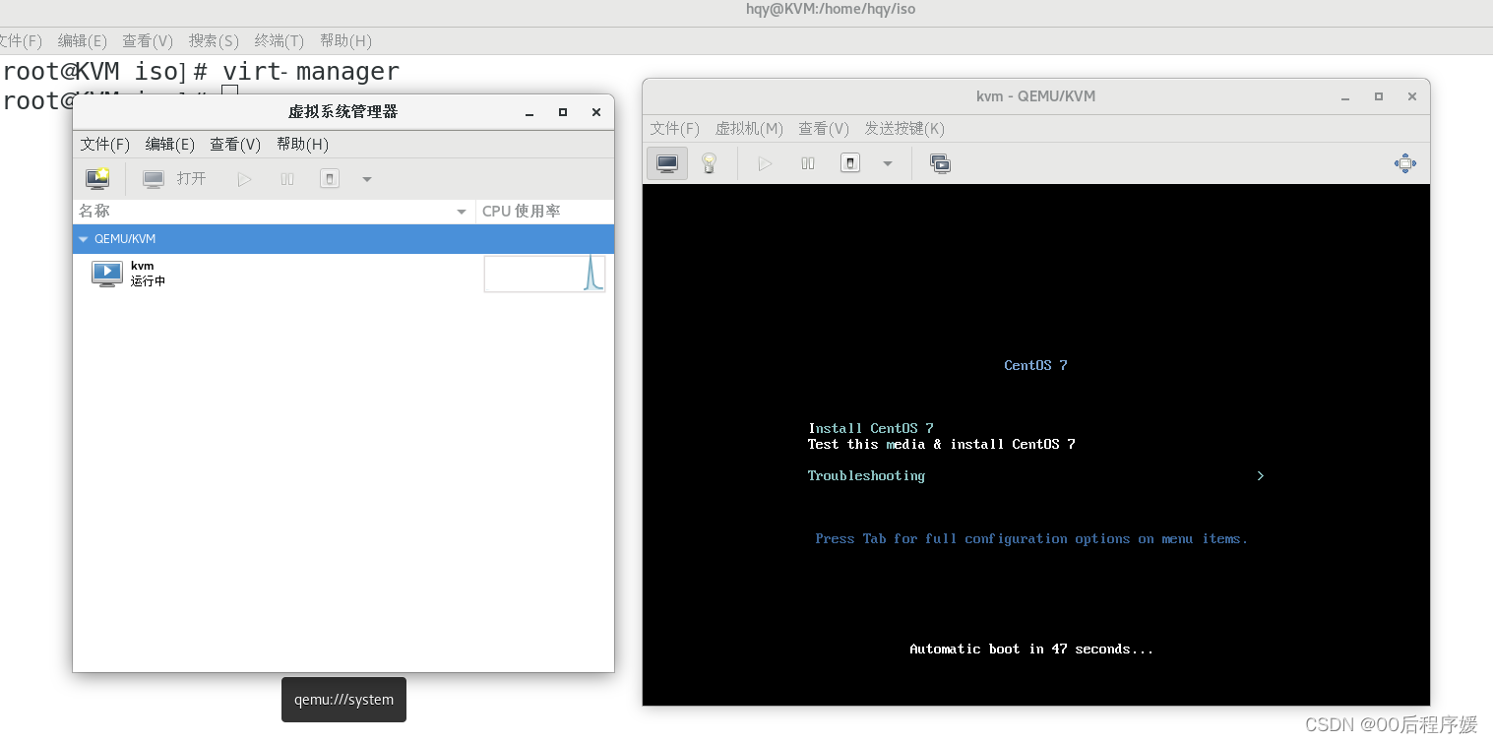This screenshot has height=743, width=1493.
Task: Open 文件(F) menu in Virtual Machine Manager
Action: pyautogui.click(x=105, y=144)
